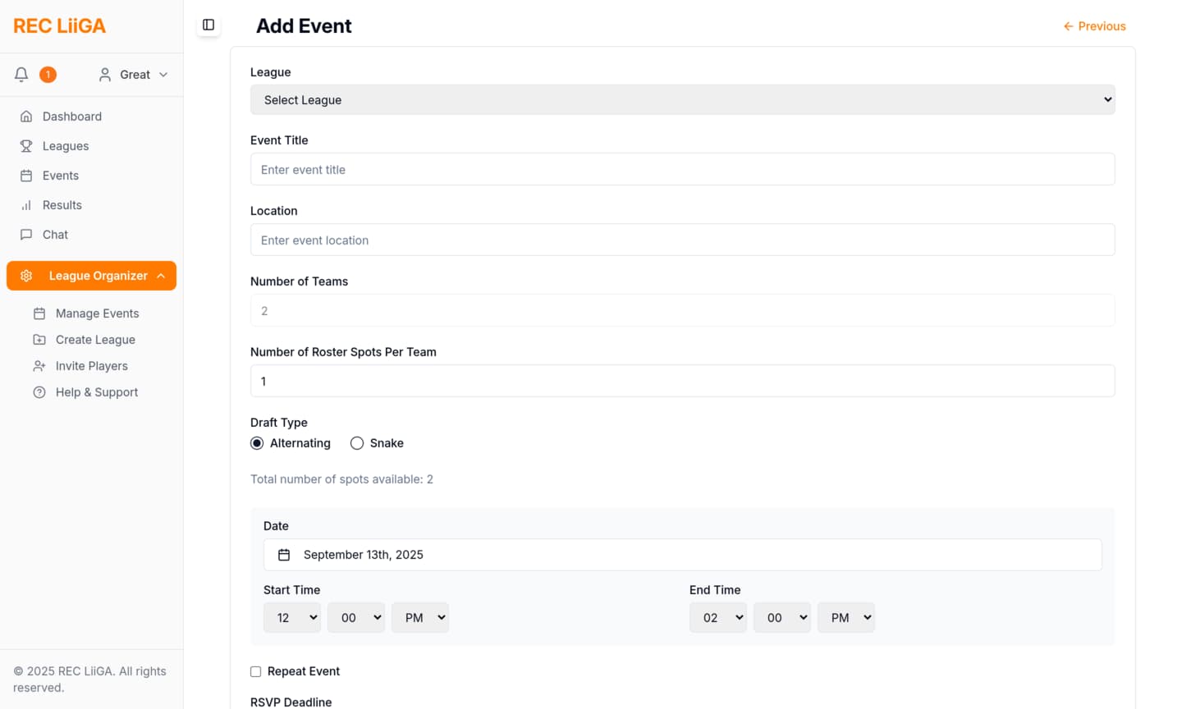Open the End Time PM dropdown
Screen dimensions: 1182x709
[846, 618]
